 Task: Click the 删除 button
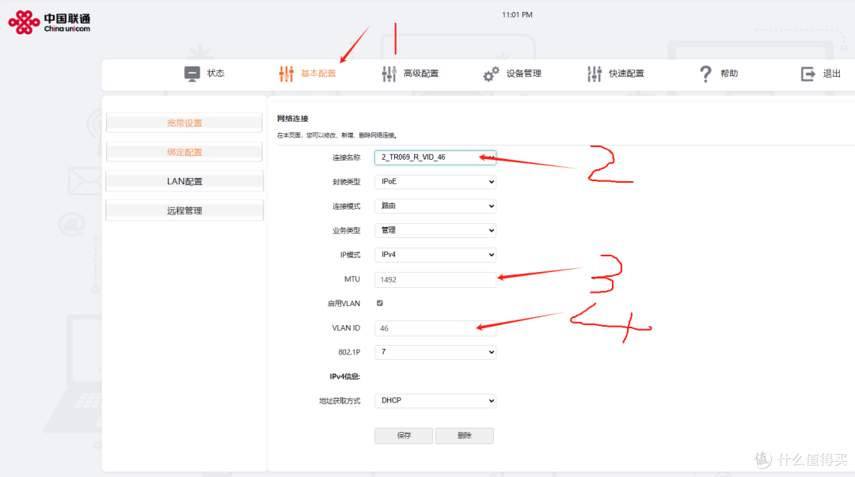tap(465, 436)
